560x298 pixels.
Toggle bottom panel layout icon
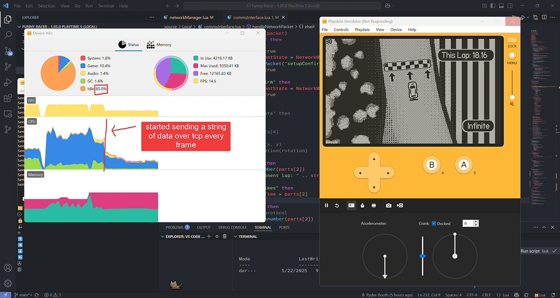(x=501, y=6)
